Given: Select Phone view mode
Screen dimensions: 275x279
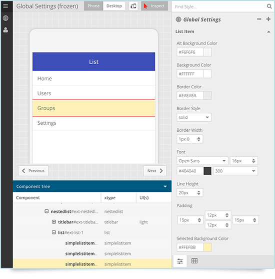Looking at the screenshot, I should pyautogui.click(x=93, y=6).
